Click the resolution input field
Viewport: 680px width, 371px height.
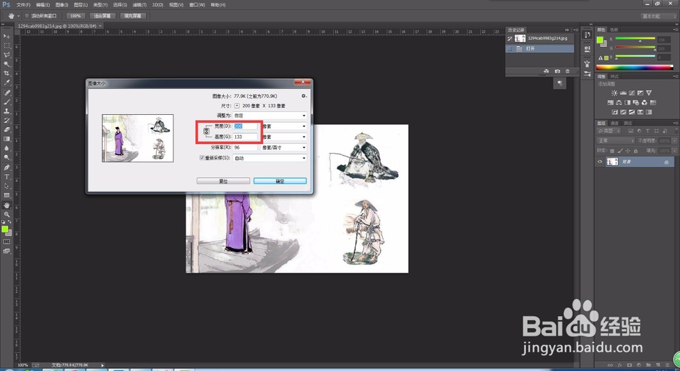(245, 147)
